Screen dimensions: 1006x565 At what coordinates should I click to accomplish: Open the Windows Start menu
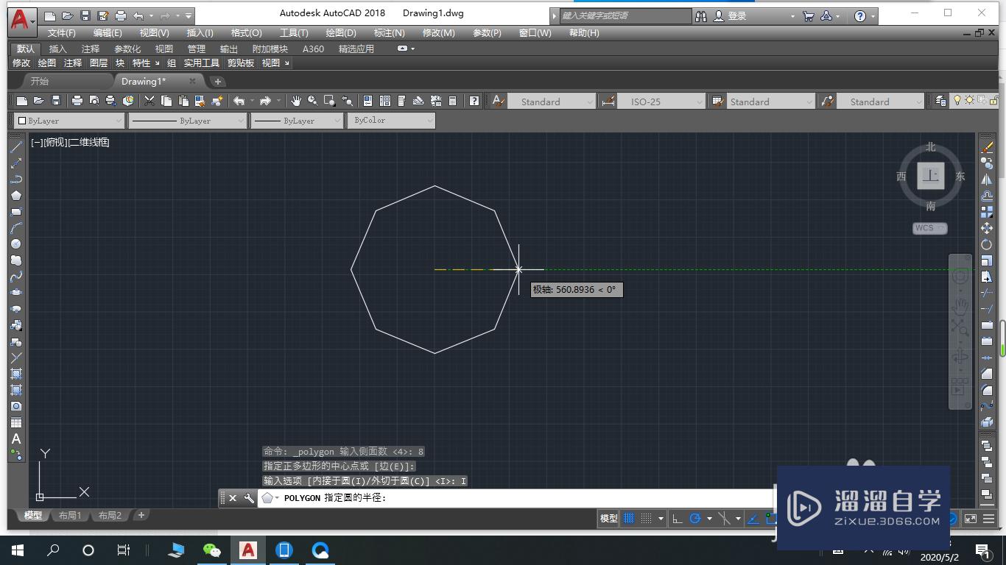pyautogui.click(x=18, y=550)
